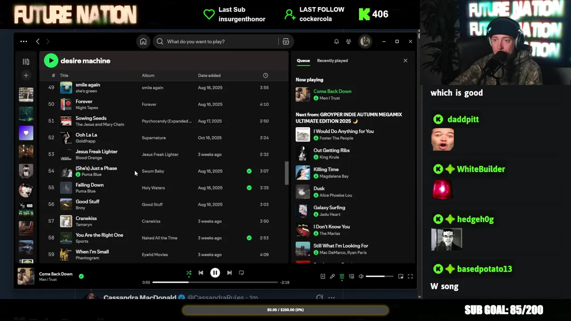Viewport: 571px width, 321px height.
Task: Sort by duration using the clock icon
Action: [265, 75]
